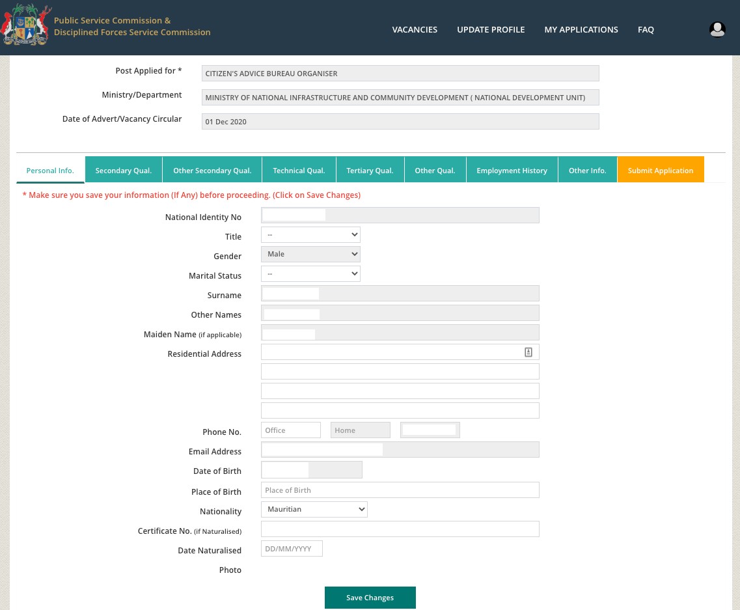
Task: Click the contact card icon in Residential Address
Action: coord(528,352)
